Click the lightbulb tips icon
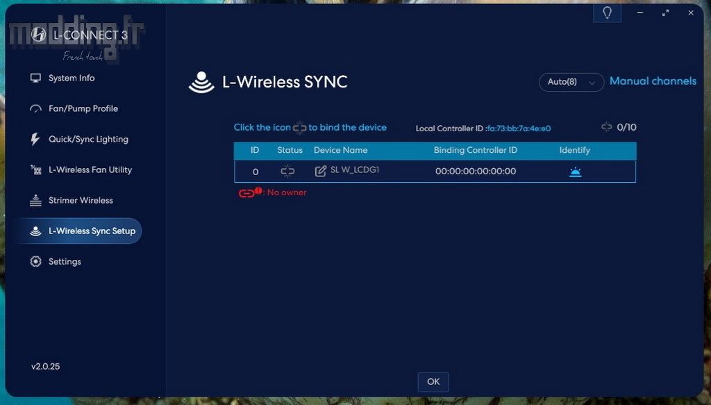 (x=607, y=13)
